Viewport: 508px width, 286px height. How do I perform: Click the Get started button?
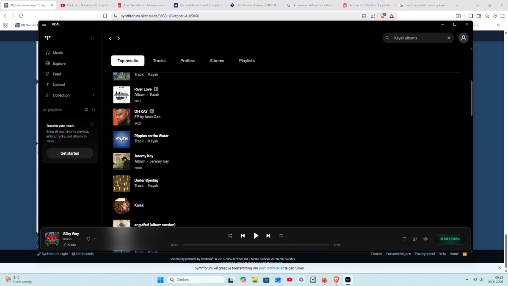(70, 153)
